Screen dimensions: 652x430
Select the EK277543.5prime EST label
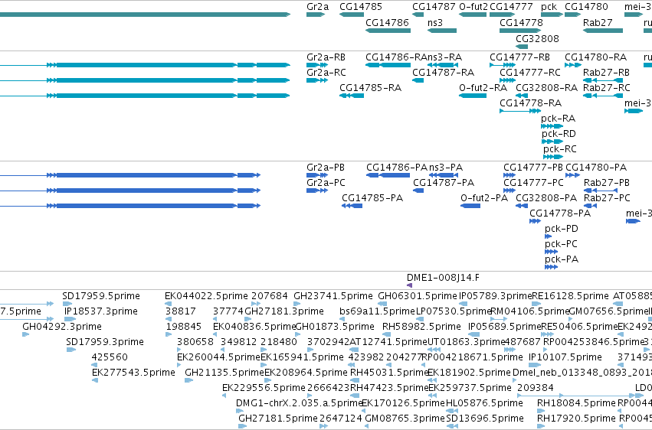tap(133, 373)
